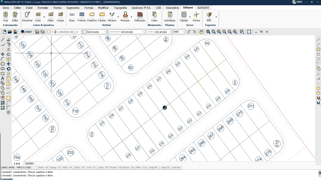Expand the scale 1000 dropdown
The height and width of the screenshot is (180, 321).
[x=183, y=32]
